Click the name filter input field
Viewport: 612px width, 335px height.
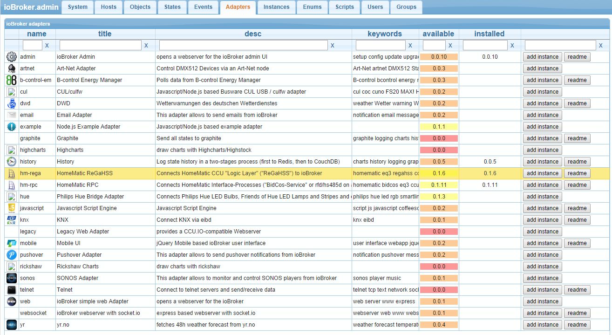(33, 45)
